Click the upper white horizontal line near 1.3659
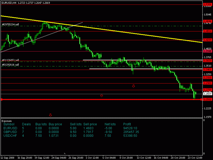 [143, 60]
